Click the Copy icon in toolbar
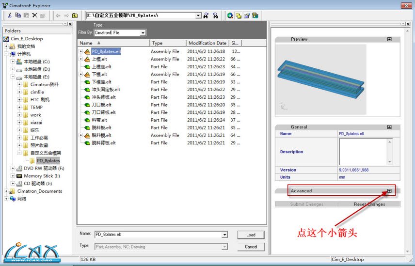This screenshot has height=266, width=415. click(18, 16)
